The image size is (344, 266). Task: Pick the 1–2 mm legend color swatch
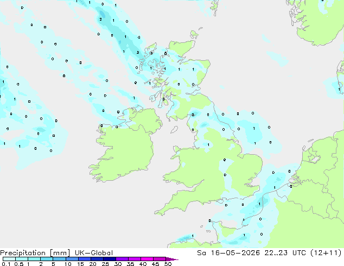tap(34, 259)
